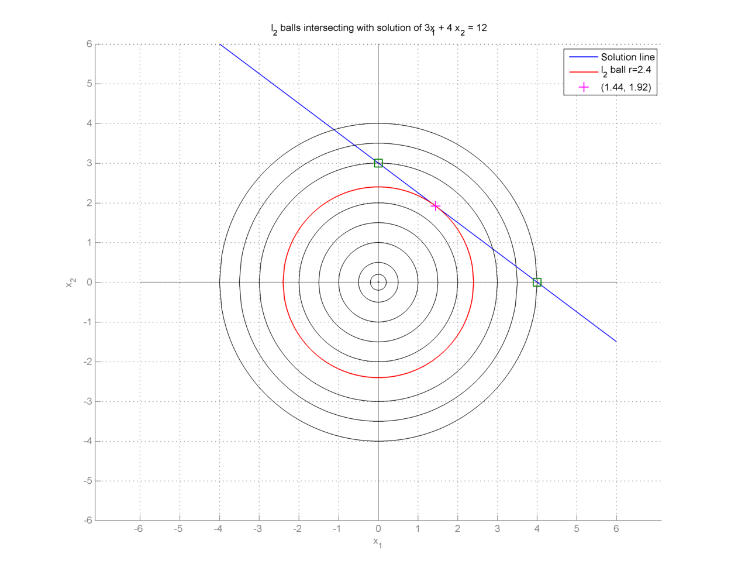The image size is (731, 585).
Task: Click the plot title text
Action: click(x=378, y=29)
